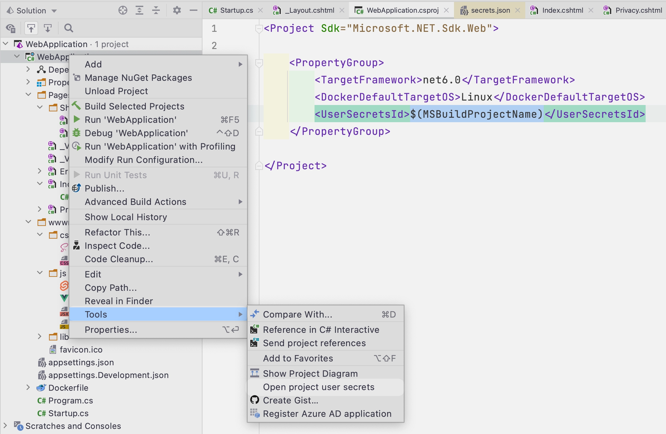Open the Solution view dropdown
Image resolution: width=666 pixels, height=434 pixels.
click(x=54, y=11)
